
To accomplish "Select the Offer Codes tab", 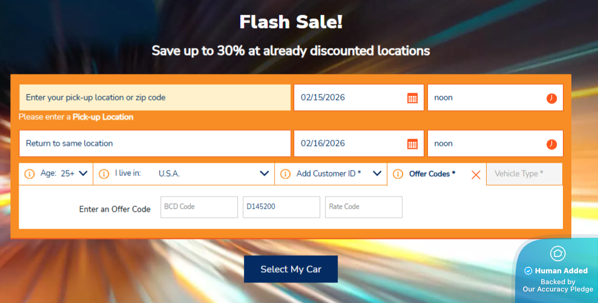I will point(432,174).
